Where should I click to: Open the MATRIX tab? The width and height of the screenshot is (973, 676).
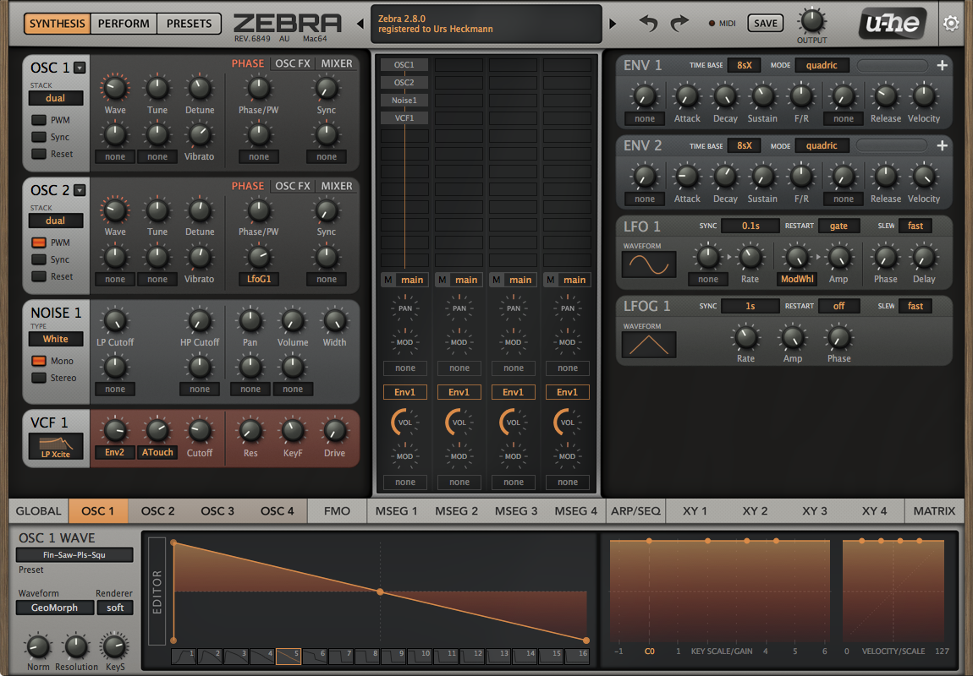click(x=934, y=511)
